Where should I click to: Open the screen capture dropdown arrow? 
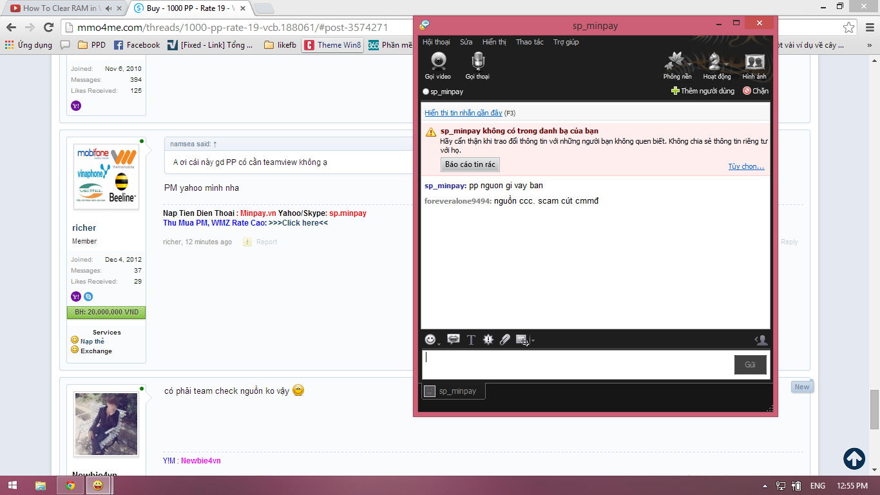coord(533,341)
